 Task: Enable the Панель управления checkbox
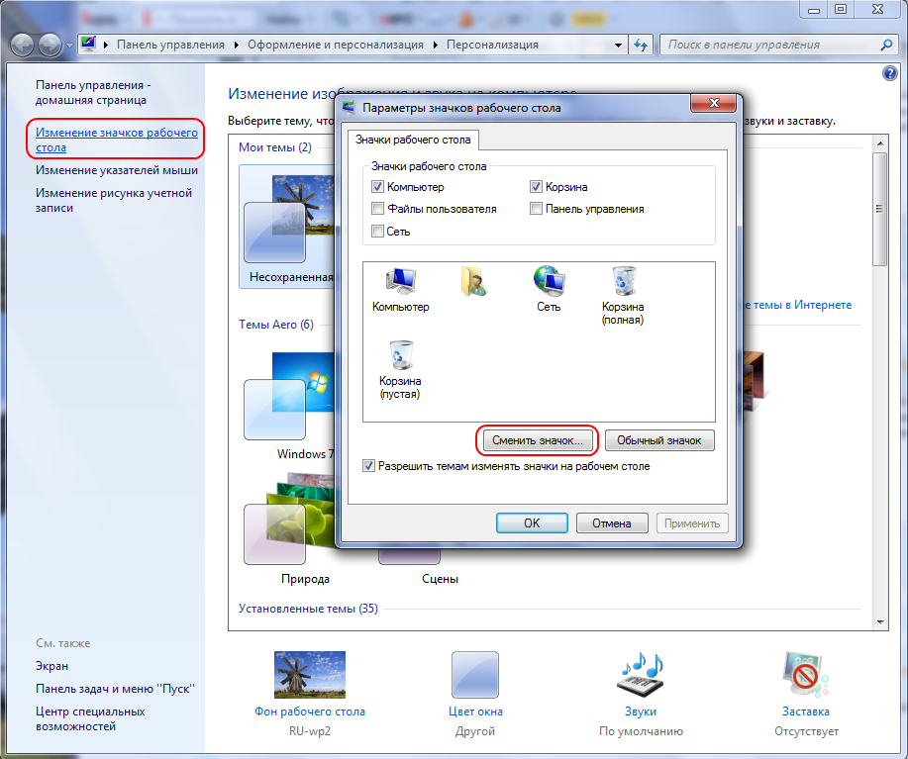pyautogui.click(x=536, y=208)
